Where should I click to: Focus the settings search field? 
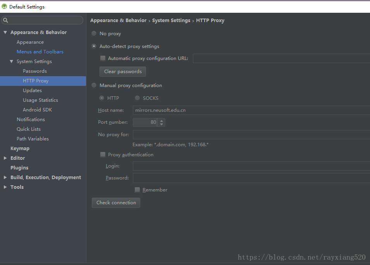[42, 20]
